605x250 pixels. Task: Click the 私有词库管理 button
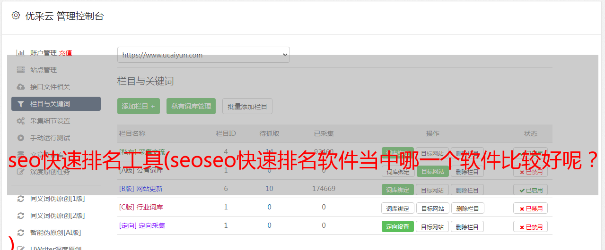coord(191,106)
